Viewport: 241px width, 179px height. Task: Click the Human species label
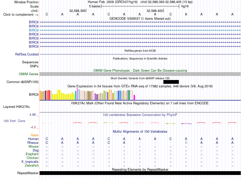(33, 139)
